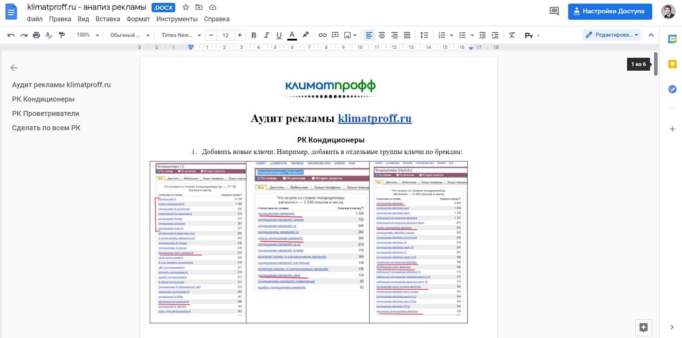Open the editing mode dropdown
682x338 pixels.
click(x=611, y=35)
